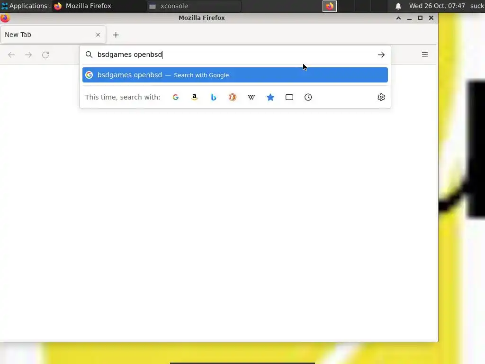Viewport: 485px width, 364px height.
Task: Search history clock icon
Action: tap(308, 97)
